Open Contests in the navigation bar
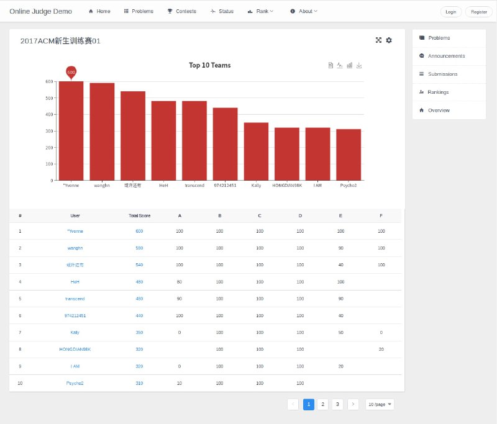The image size is (497, 424). (x=182, y=11)
